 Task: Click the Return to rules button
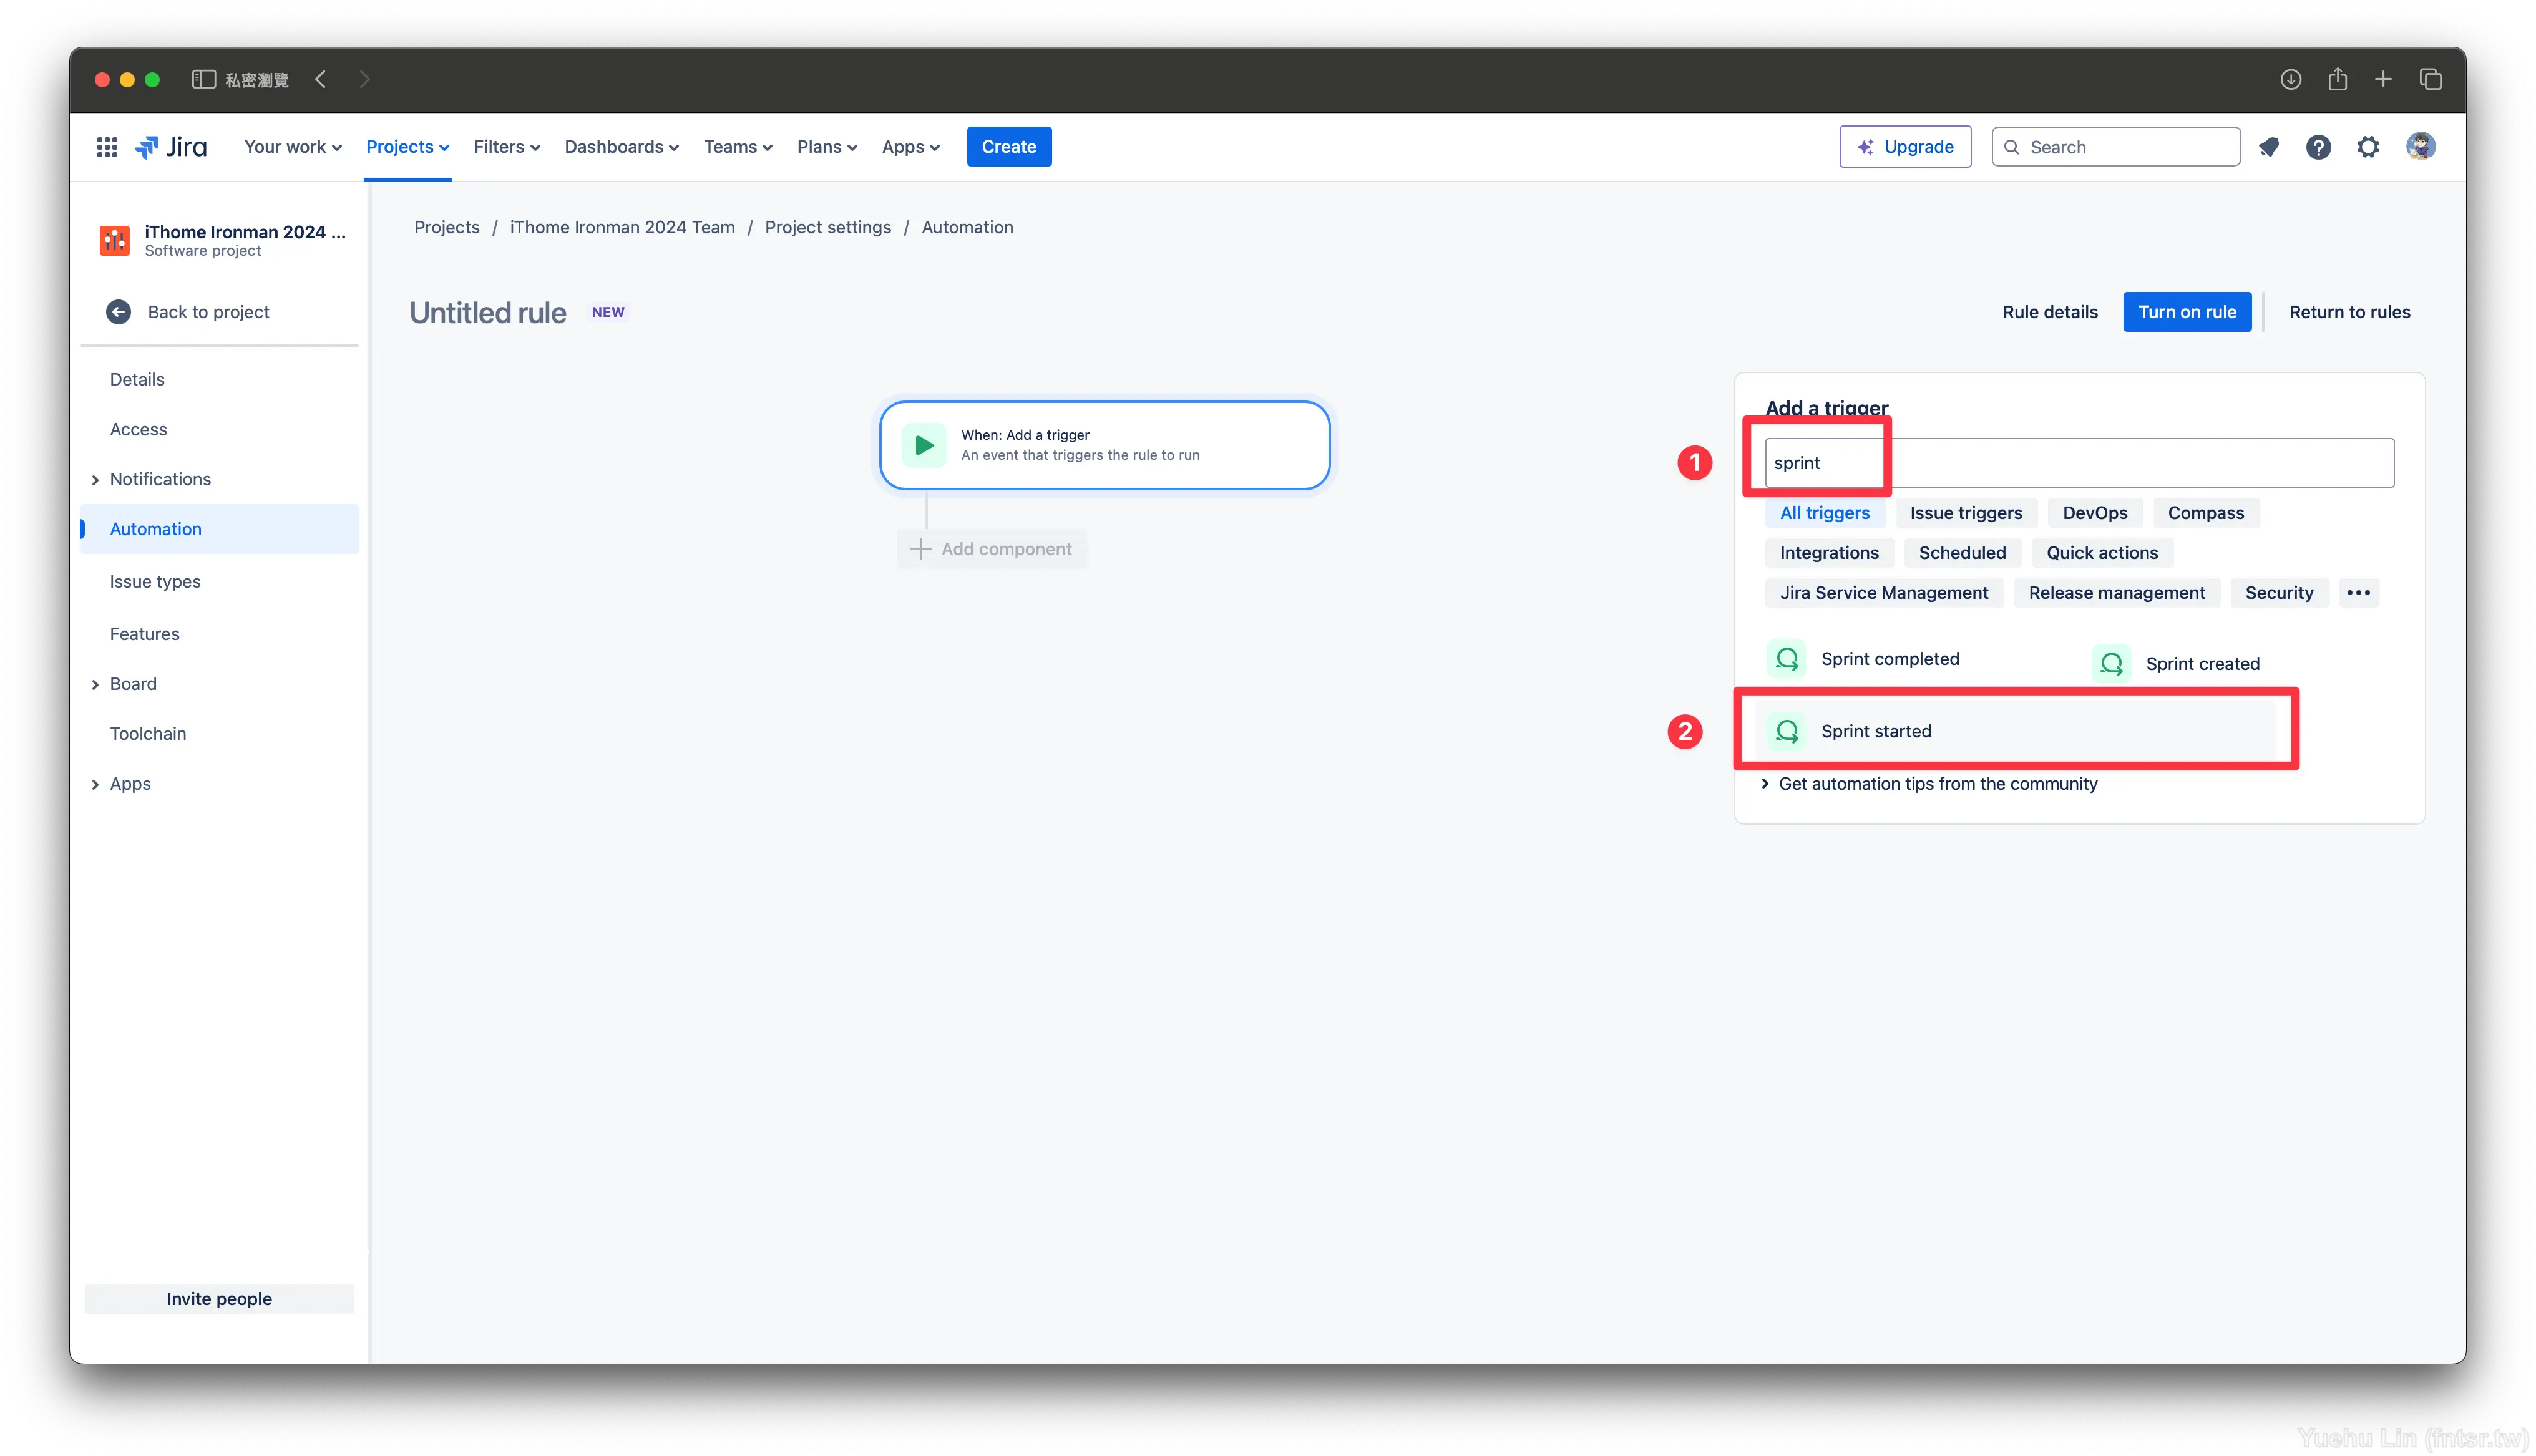pyautogui.click(x=2349, y=312)
